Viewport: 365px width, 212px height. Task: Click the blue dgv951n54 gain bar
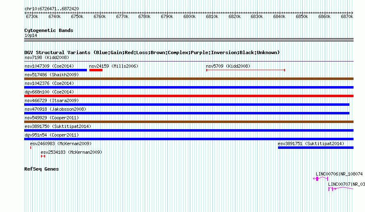click(189, 139)
